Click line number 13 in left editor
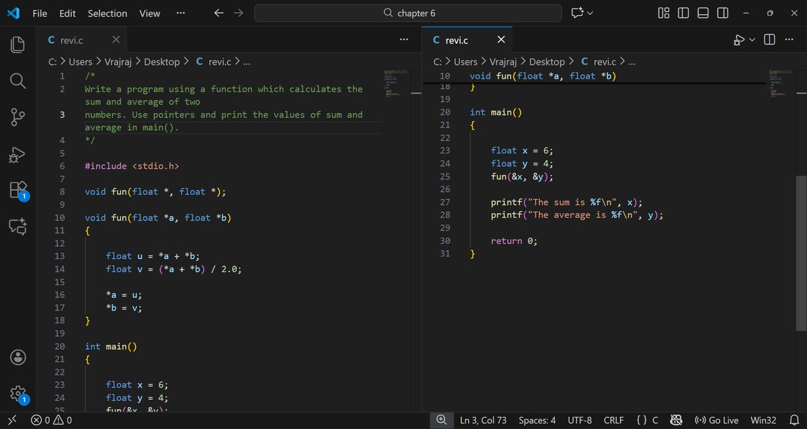Viewport: 807px width, 429px height. click(x=59, y=256)
